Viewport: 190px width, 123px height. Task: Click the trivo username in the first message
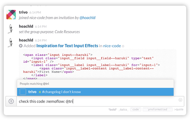click(x=23, y=12)
